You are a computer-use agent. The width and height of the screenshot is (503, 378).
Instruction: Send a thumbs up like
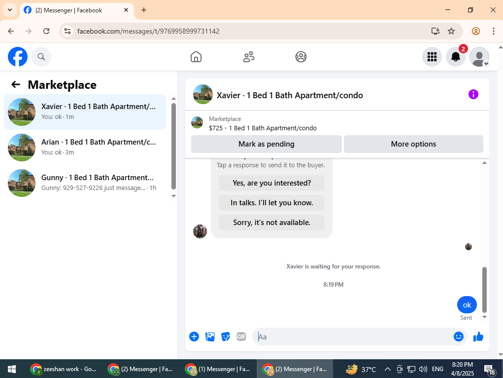478,337
